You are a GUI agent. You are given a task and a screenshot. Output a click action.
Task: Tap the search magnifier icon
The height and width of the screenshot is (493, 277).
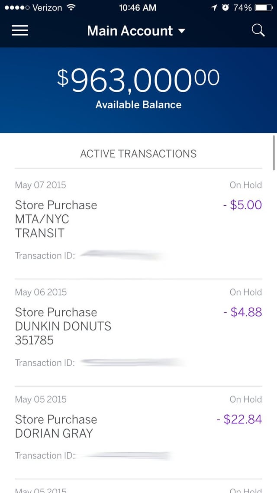click(x=258, y=30)
